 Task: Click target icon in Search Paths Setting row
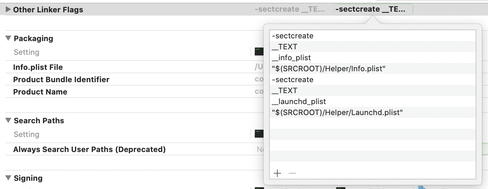259,134
